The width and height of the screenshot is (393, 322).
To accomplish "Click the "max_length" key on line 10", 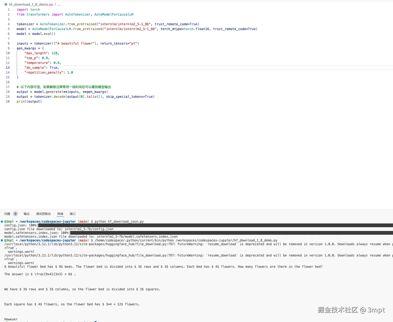I will click(x=36, y=53).
